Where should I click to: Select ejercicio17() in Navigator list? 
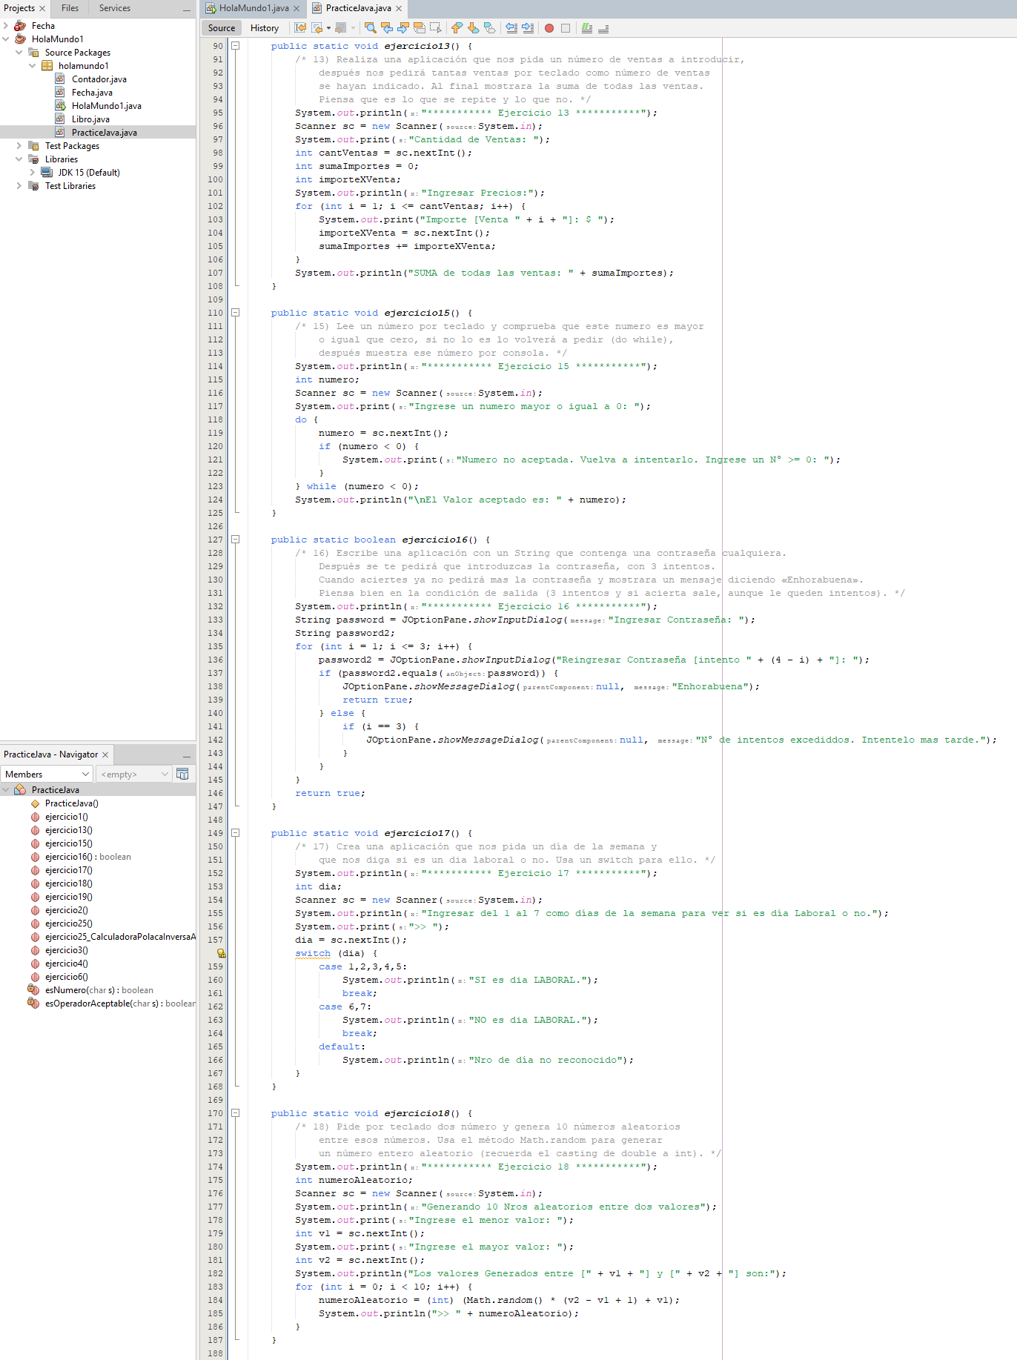click(68, 870)
